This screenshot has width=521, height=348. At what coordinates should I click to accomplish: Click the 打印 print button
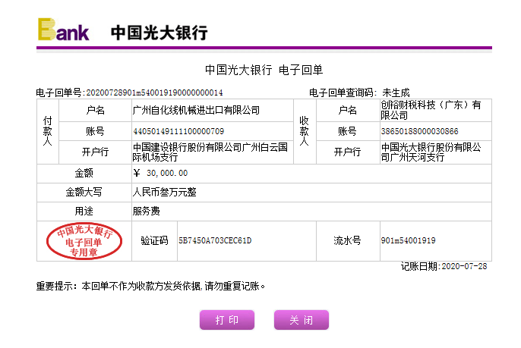tap(227, 320)
